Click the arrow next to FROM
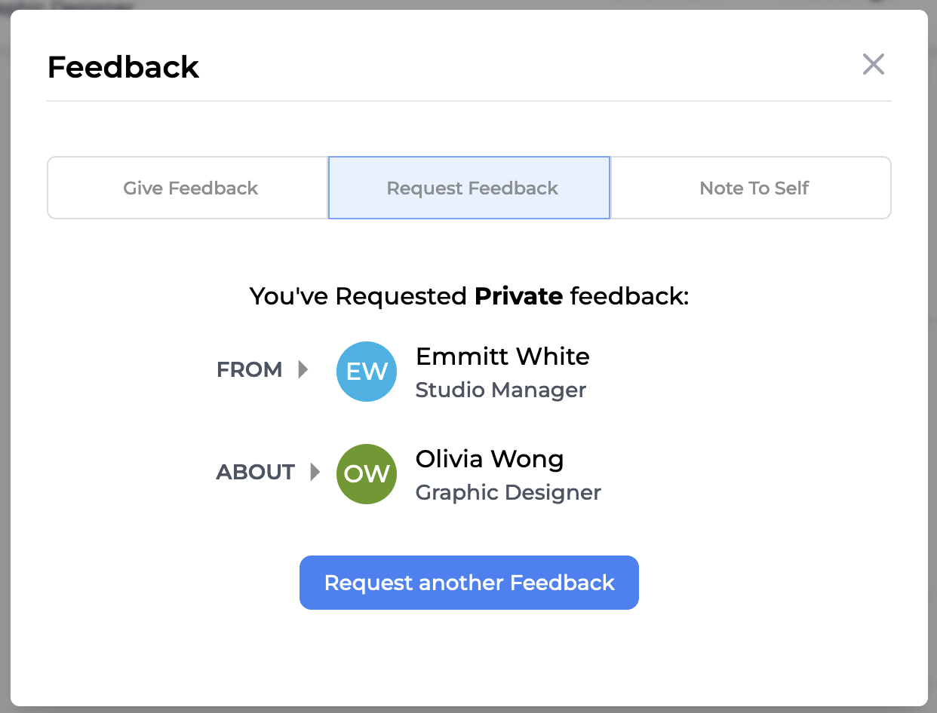937x713 pixels. point(303,369)
